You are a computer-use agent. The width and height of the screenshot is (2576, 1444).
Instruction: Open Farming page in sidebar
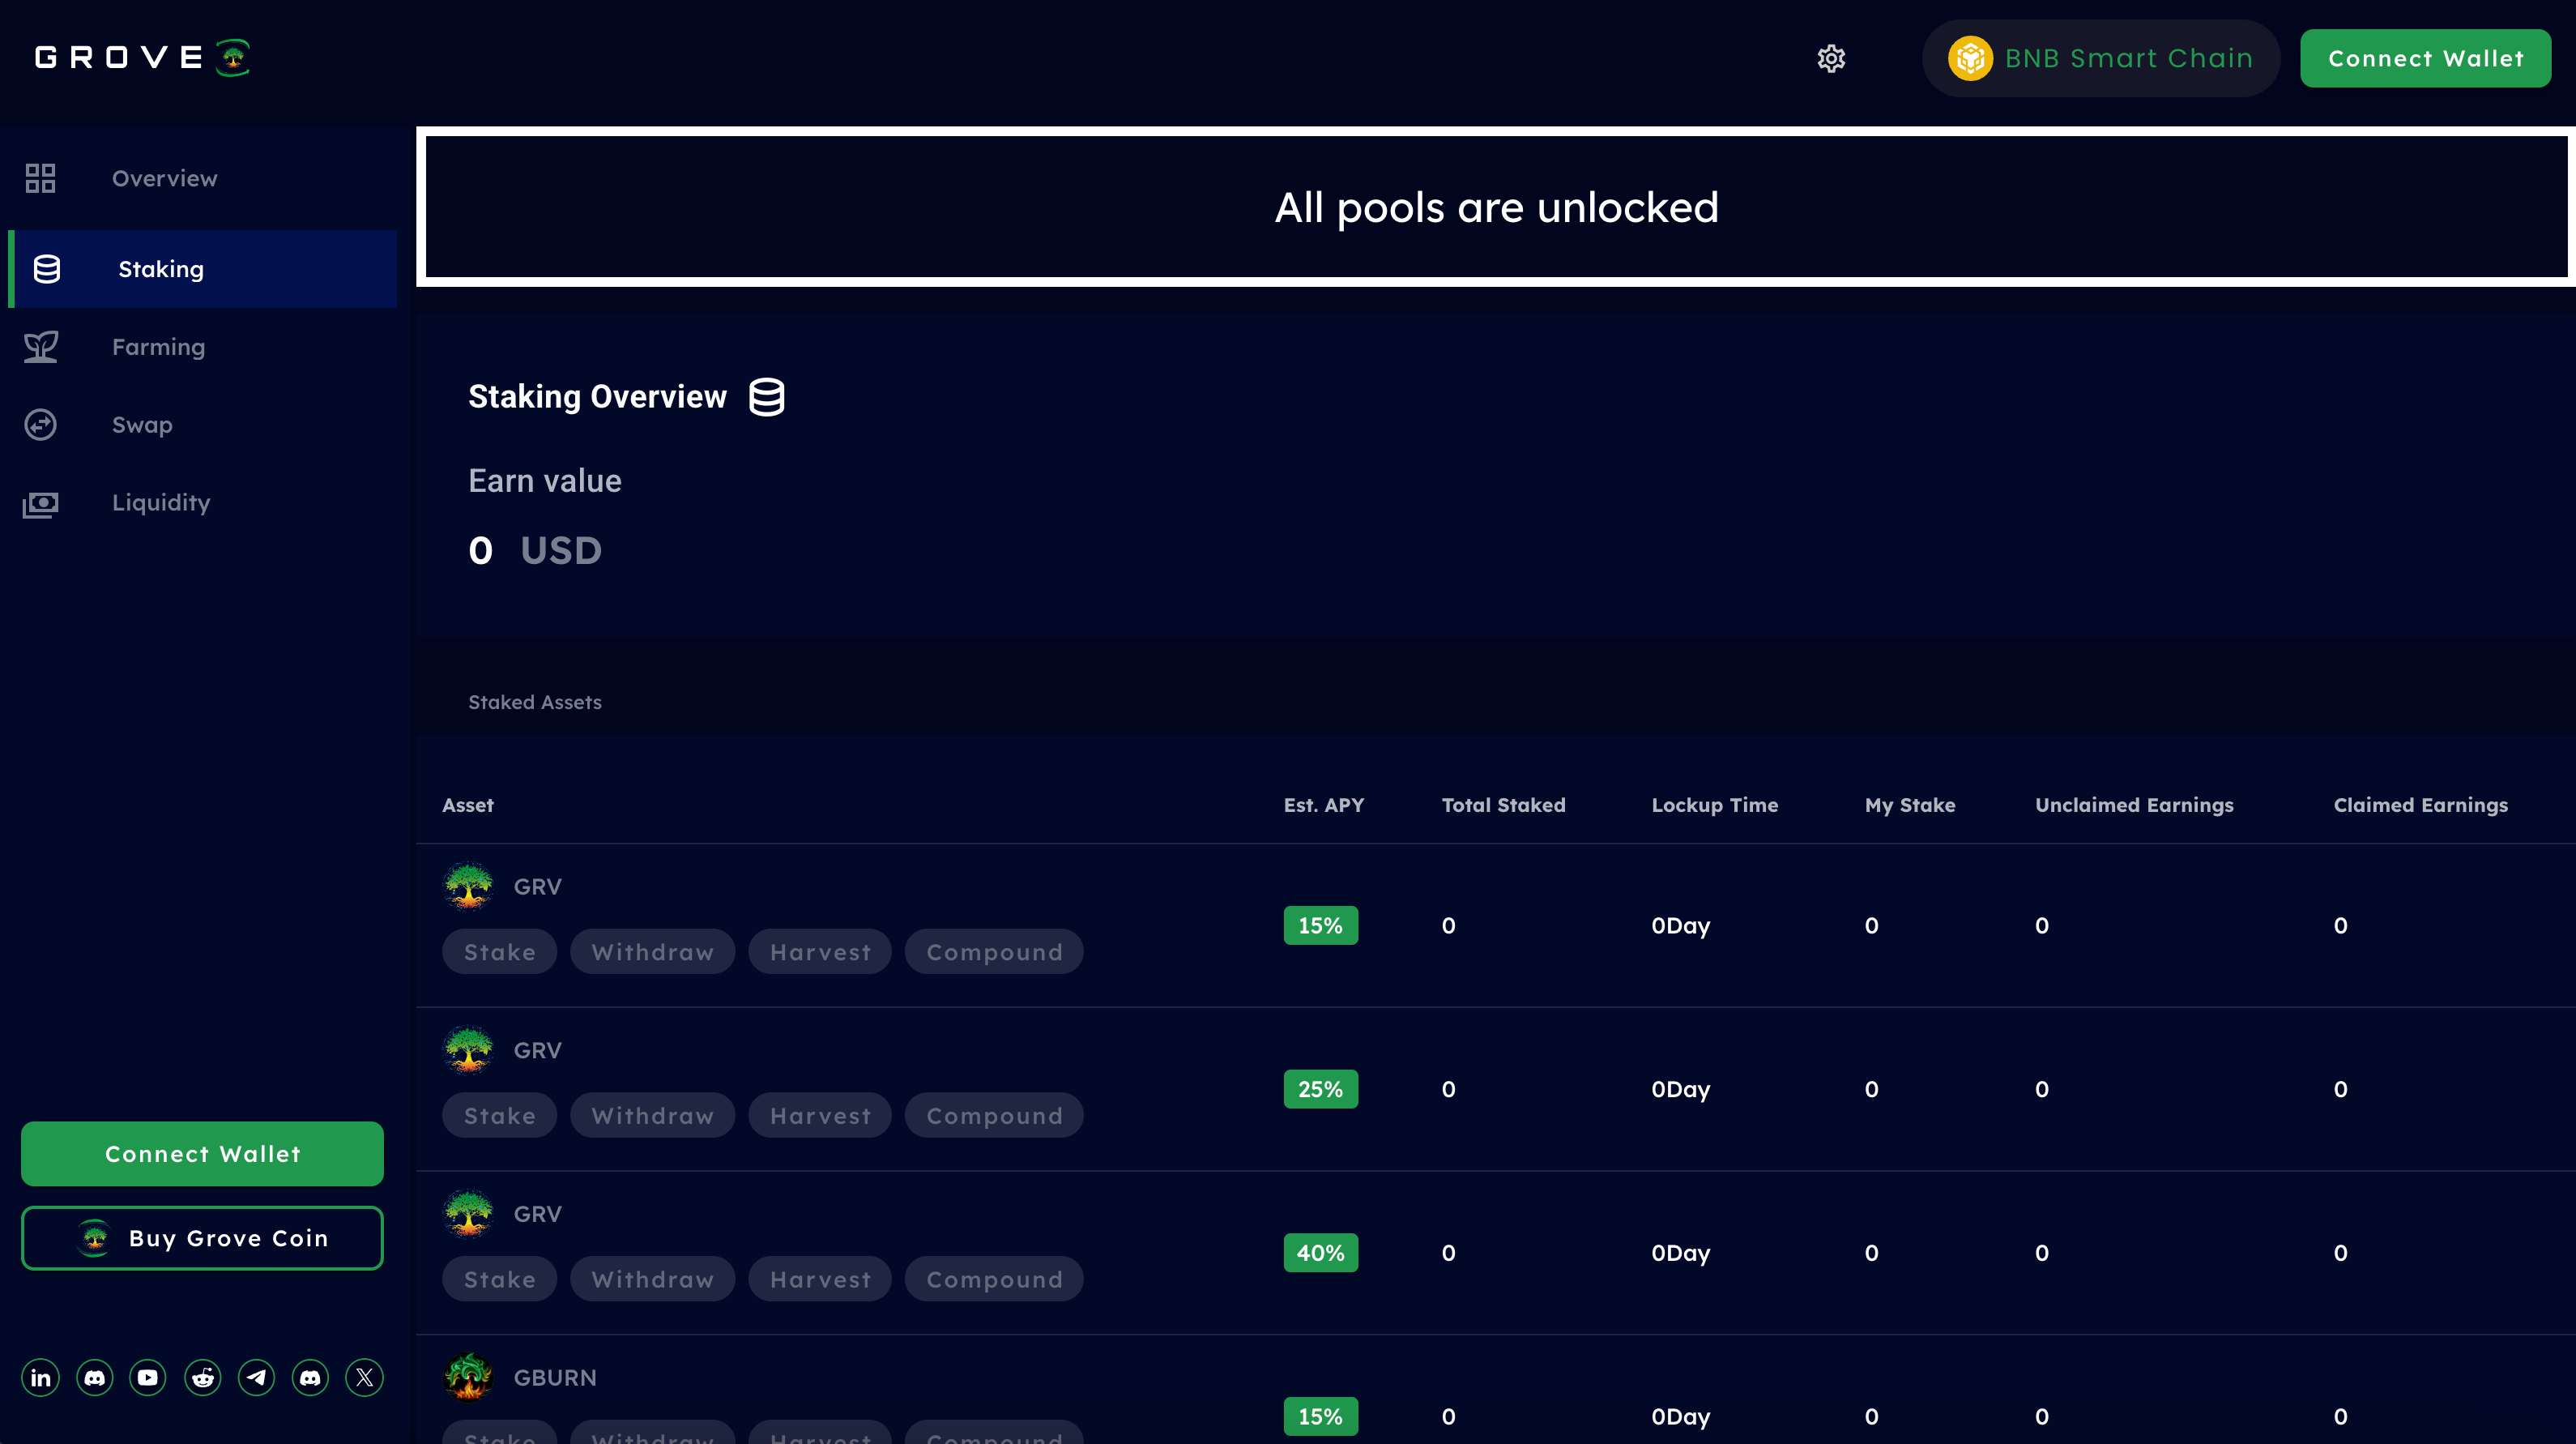158,347
